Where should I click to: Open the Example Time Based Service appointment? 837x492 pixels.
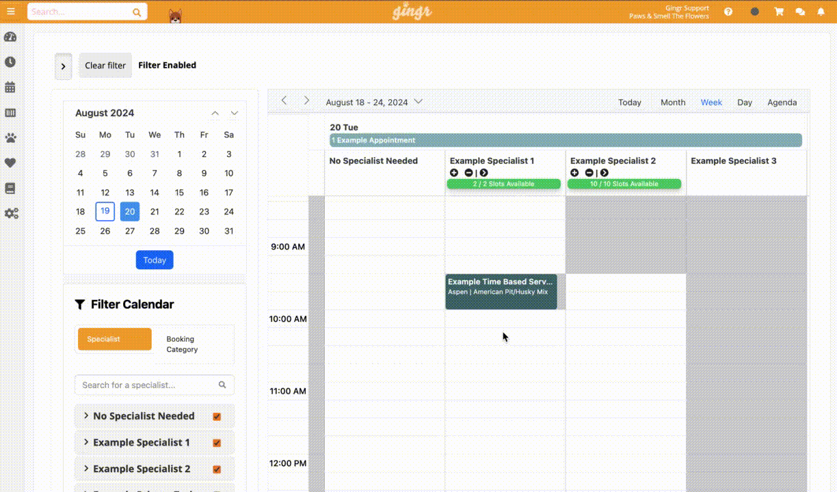[501, 292]
